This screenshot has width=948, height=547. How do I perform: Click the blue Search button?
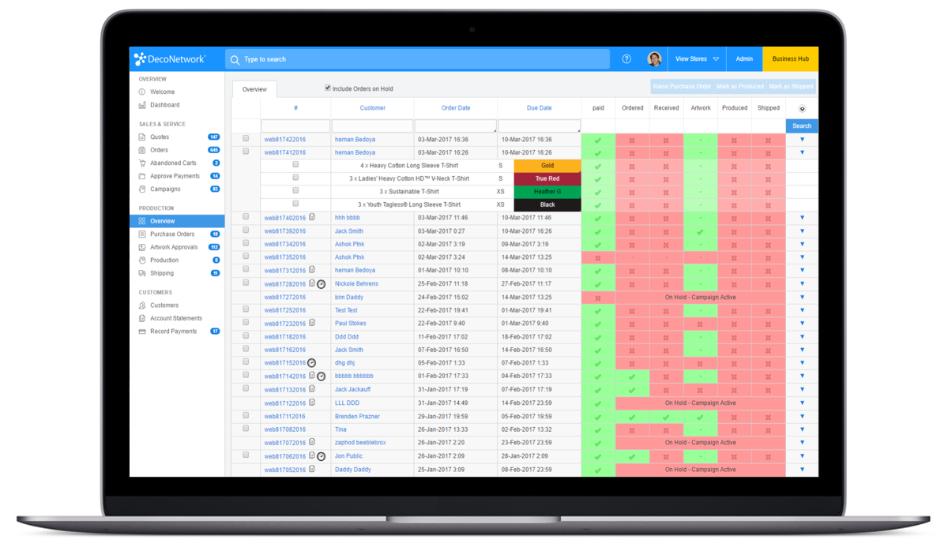click(x=802, y=126)
